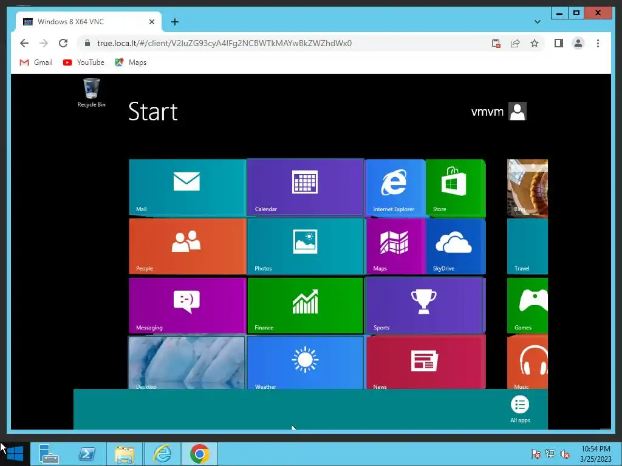
Task: View site information lock icon
Action: click(87, 43)
